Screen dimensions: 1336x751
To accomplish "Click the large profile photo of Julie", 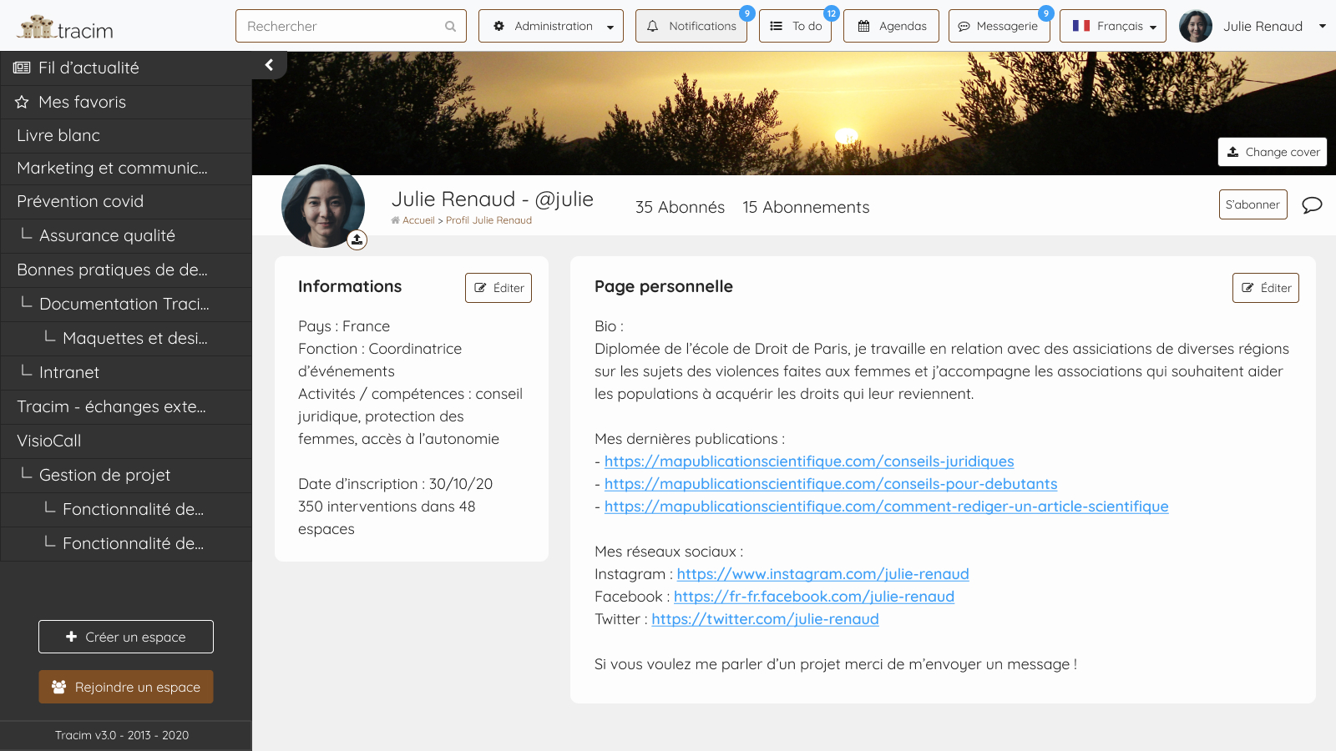I will (x=323, y=206).
